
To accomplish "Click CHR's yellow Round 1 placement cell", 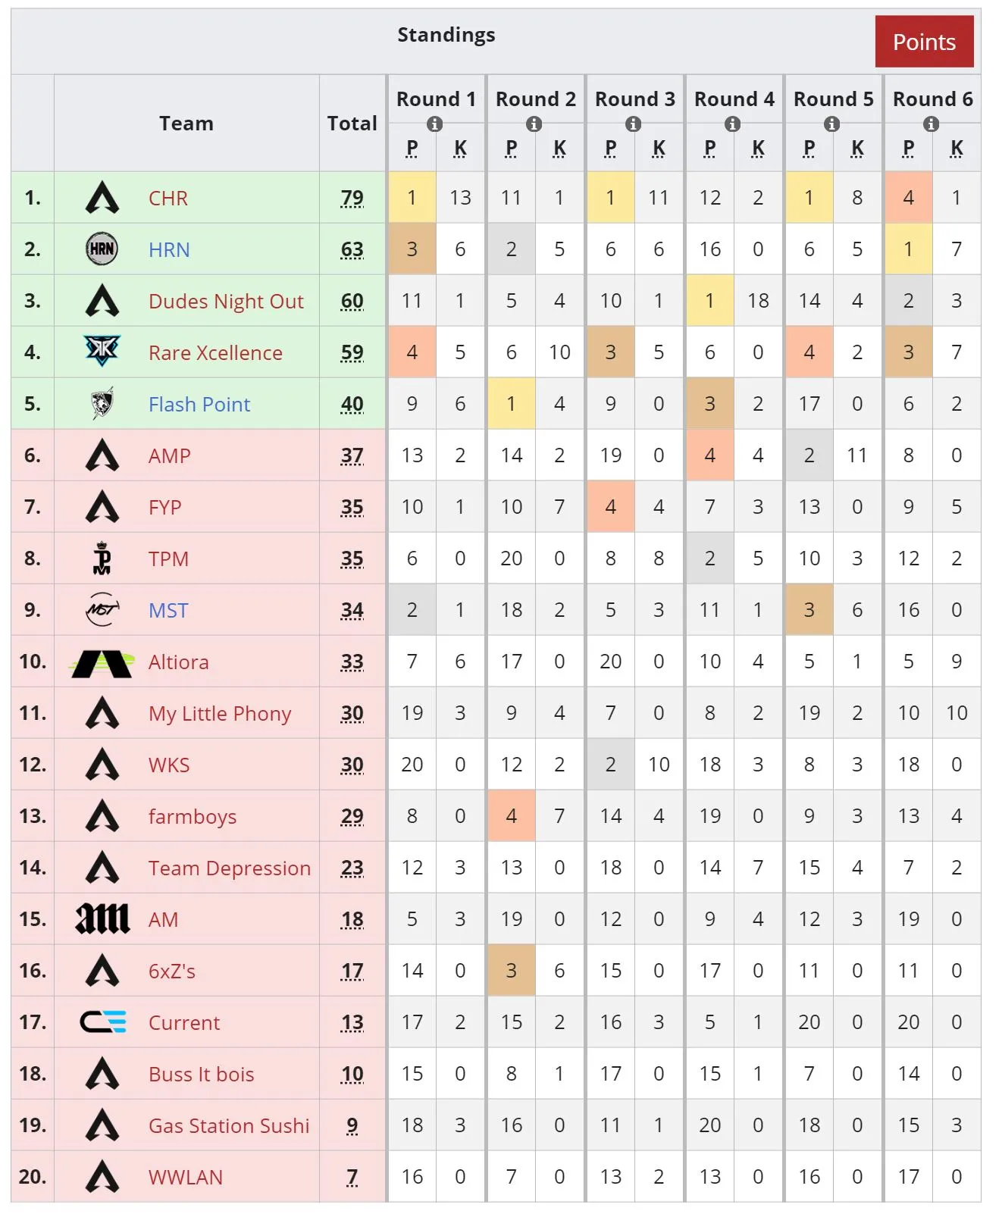I will click(x=412, y=198).
